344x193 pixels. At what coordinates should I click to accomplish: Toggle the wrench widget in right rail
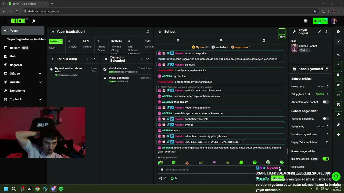pyautogui.click(x=338, y=115)
